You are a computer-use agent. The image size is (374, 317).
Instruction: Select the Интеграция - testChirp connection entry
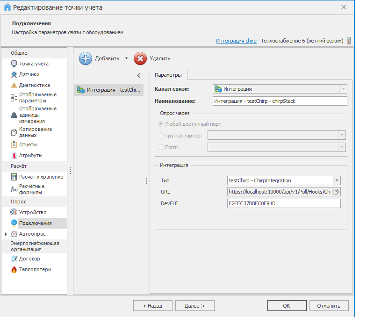109,90
